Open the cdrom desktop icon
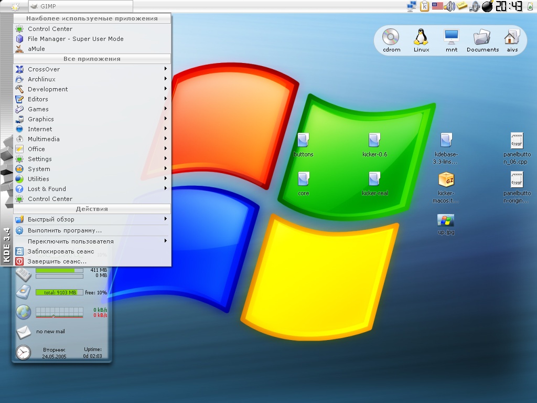This screenshot has height=403, width=537. point(391,40)
